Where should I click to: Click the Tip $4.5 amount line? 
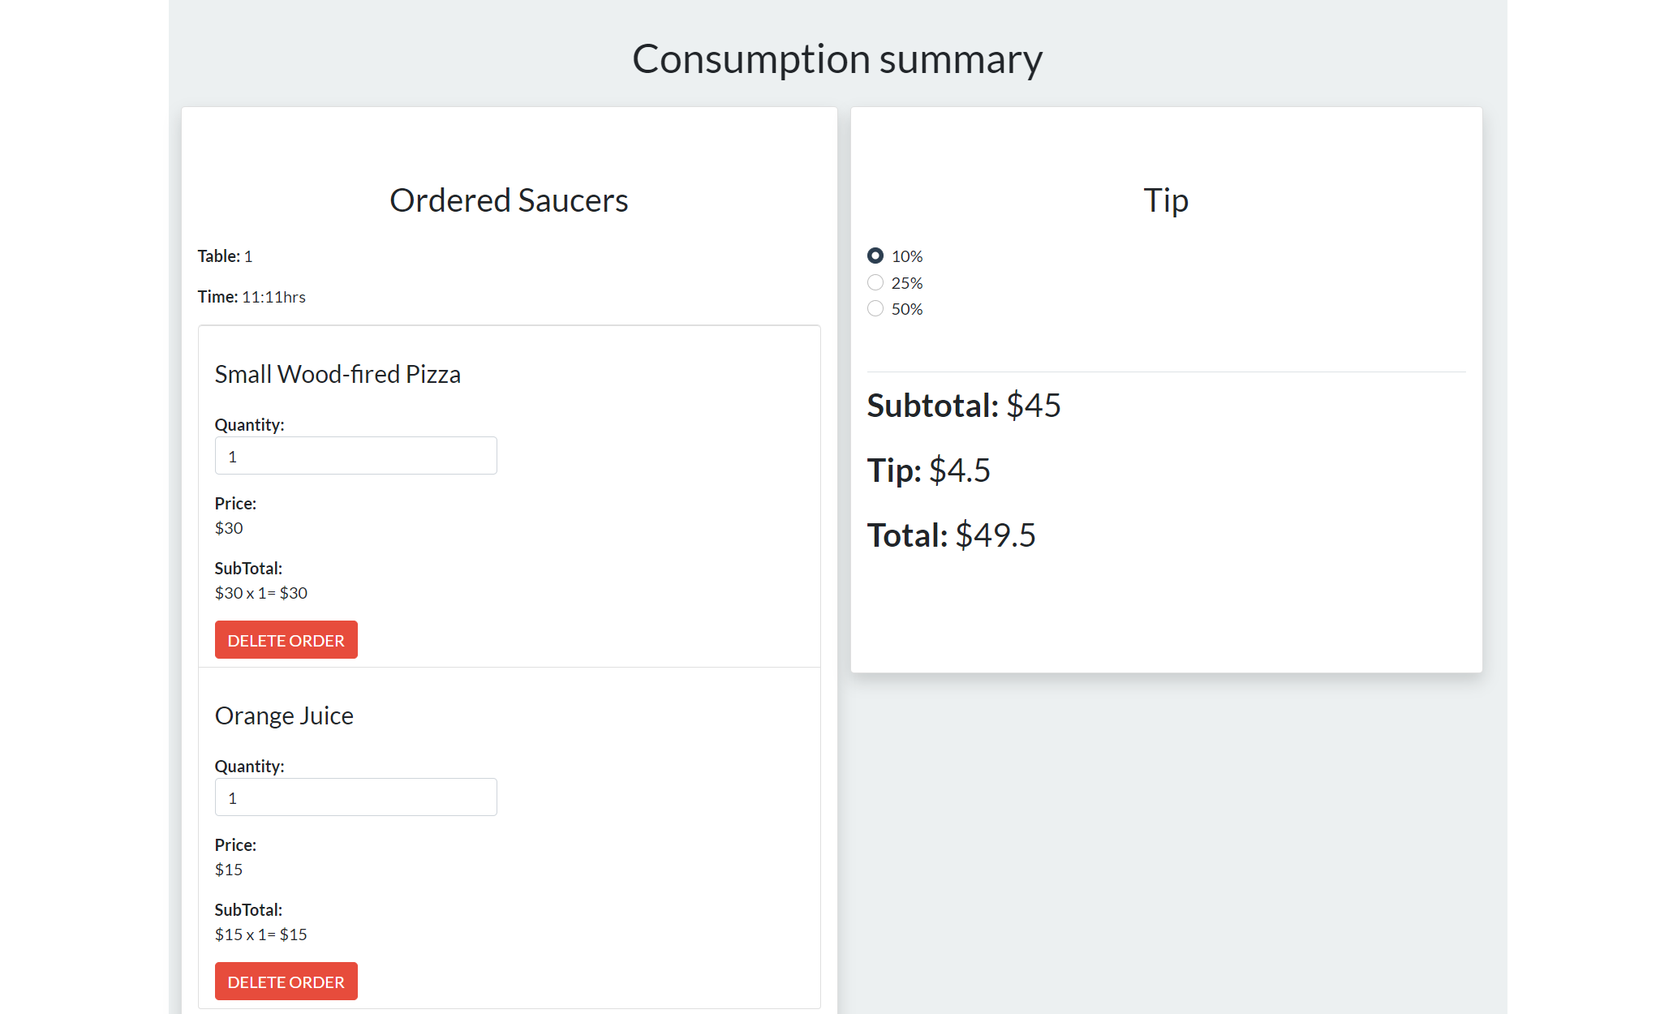tap(928, 470)
